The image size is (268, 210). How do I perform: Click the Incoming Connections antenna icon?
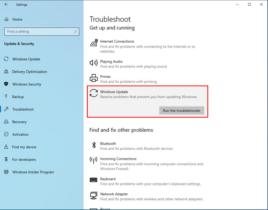click(94, 160)
